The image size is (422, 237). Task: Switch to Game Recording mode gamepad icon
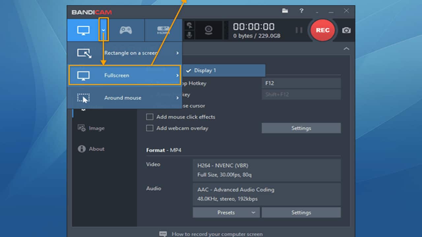pyautogui.click(x=126, y=30)
